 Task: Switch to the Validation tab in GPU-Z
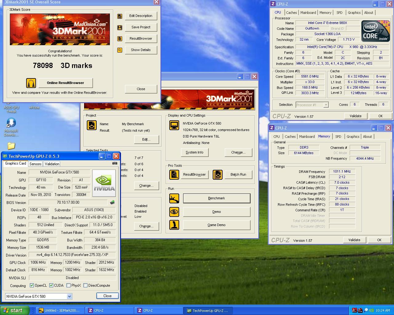pos(52,164)
